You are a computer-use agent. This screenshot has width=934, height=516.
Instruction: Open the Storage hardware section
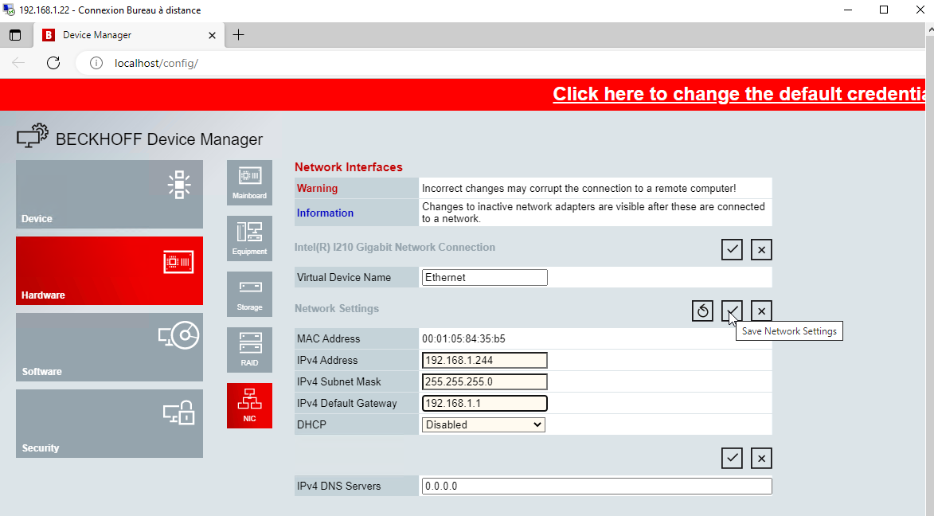click(x=249, y=295)
